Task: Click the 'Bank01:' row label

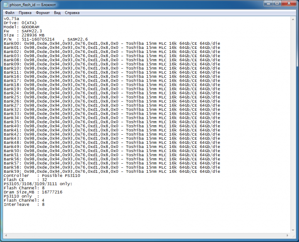Action: click(x=12, y=48)
